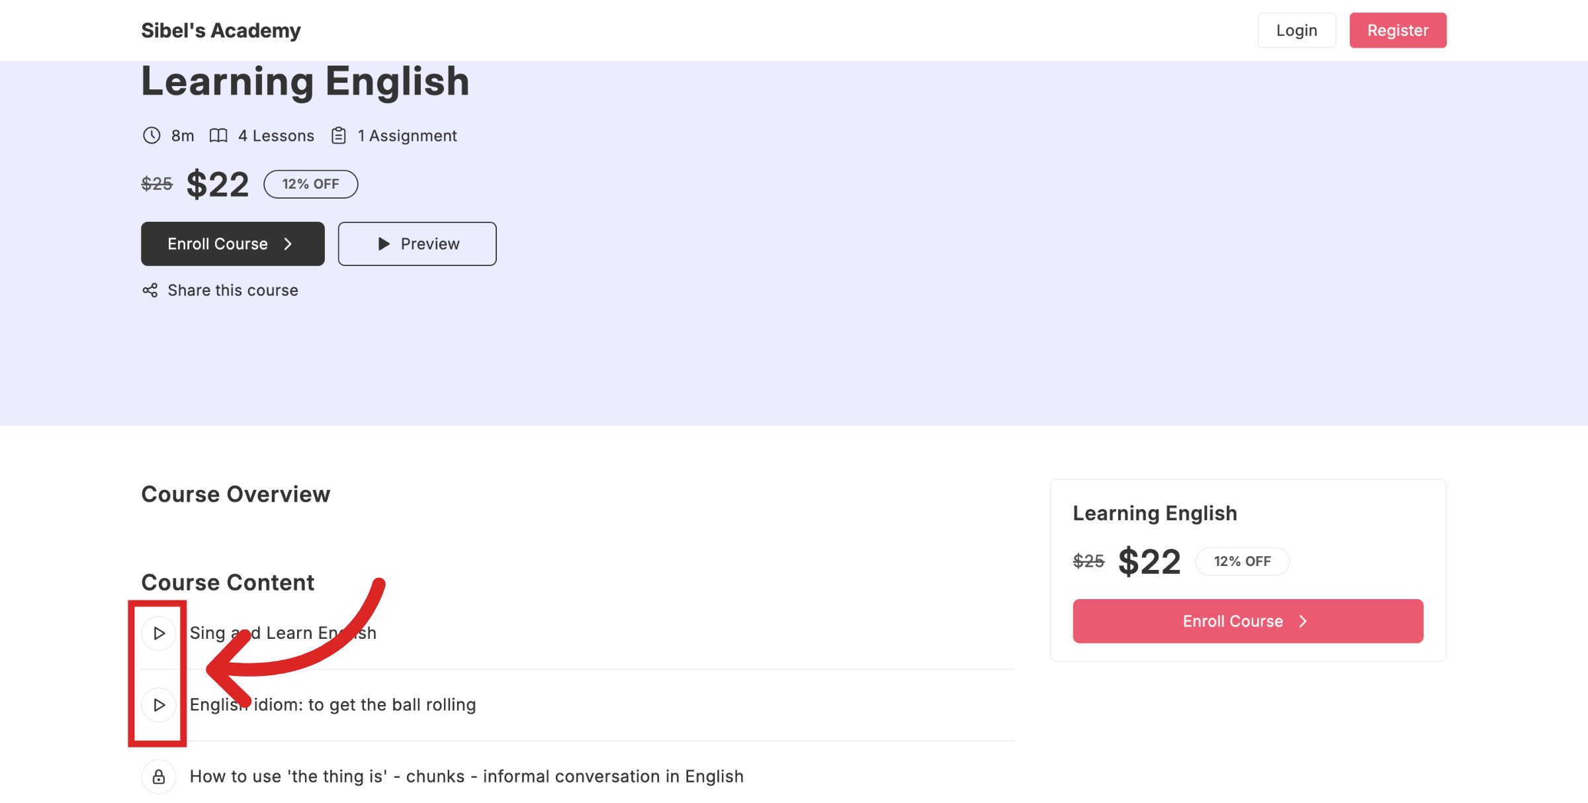The width and height of the screenshot is (1588, 803).
Task: Select Sibel's Academy home link
Action: (220, 30)
